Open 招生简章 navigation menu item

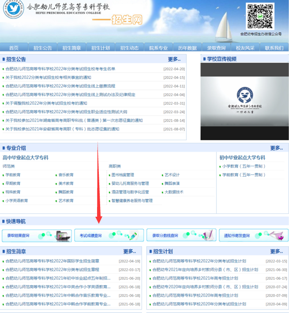coord(71,48)
